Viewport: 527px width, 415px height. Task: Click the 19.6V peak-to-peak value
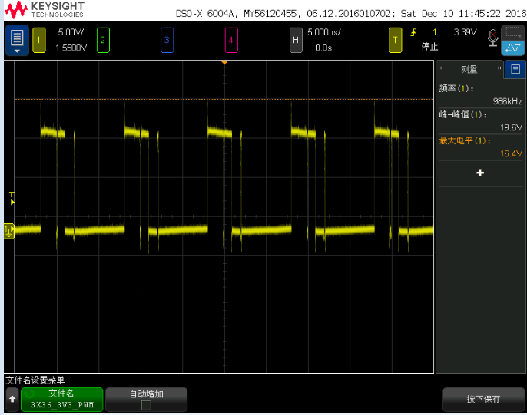(511, 127)
